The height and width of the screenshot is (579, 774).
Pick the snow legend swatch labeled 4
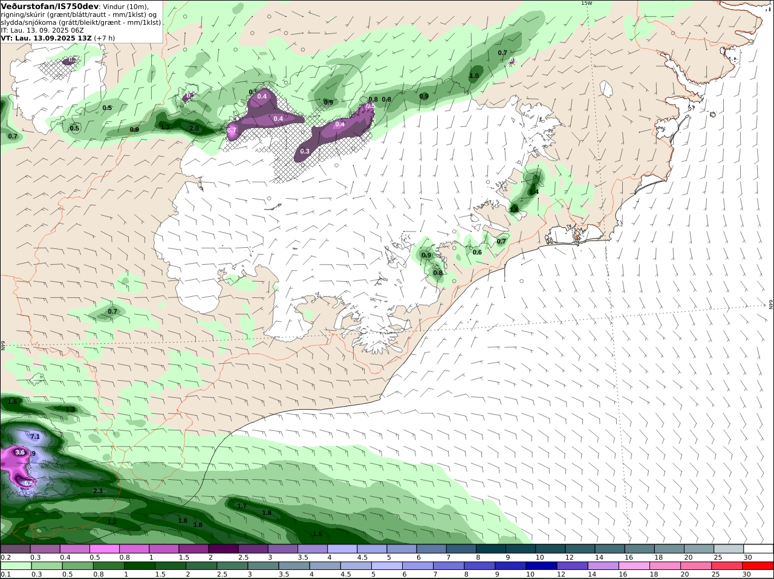(x=342, y=549)
